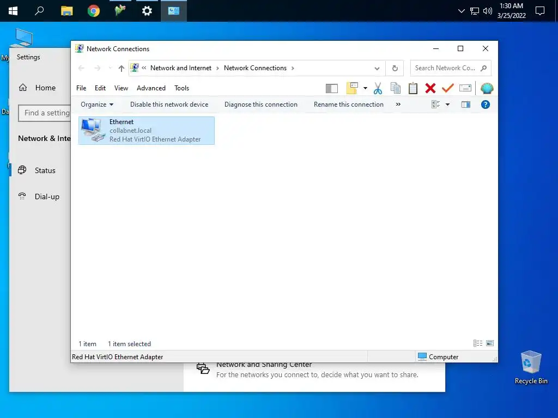
Task: Open the Advanced menu
Action: click(151, 88)
